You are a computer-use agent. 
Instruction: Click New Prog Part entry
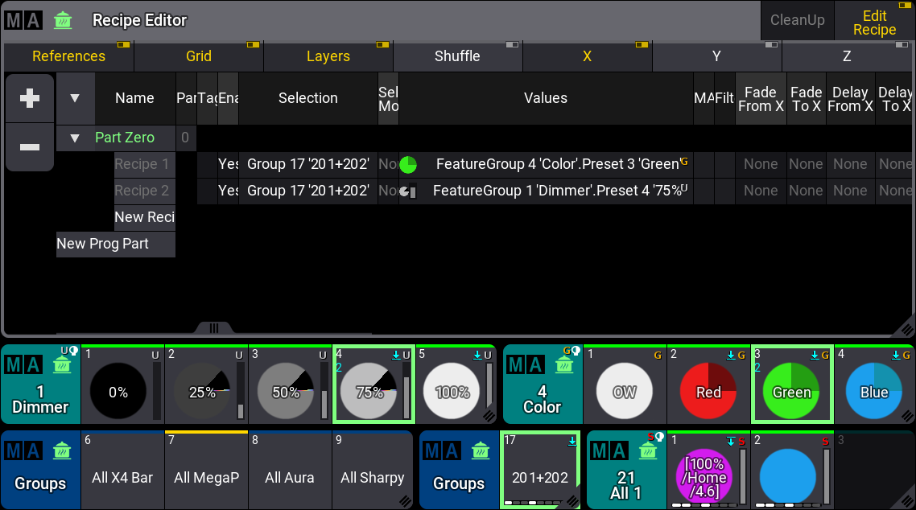(x=103, y=244)
